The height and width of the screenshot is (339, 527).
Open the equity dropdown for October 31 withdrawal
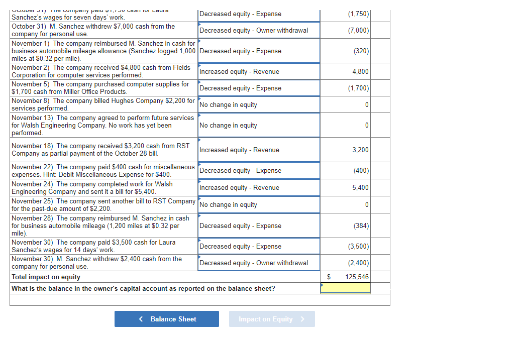(x=258, y=30)
